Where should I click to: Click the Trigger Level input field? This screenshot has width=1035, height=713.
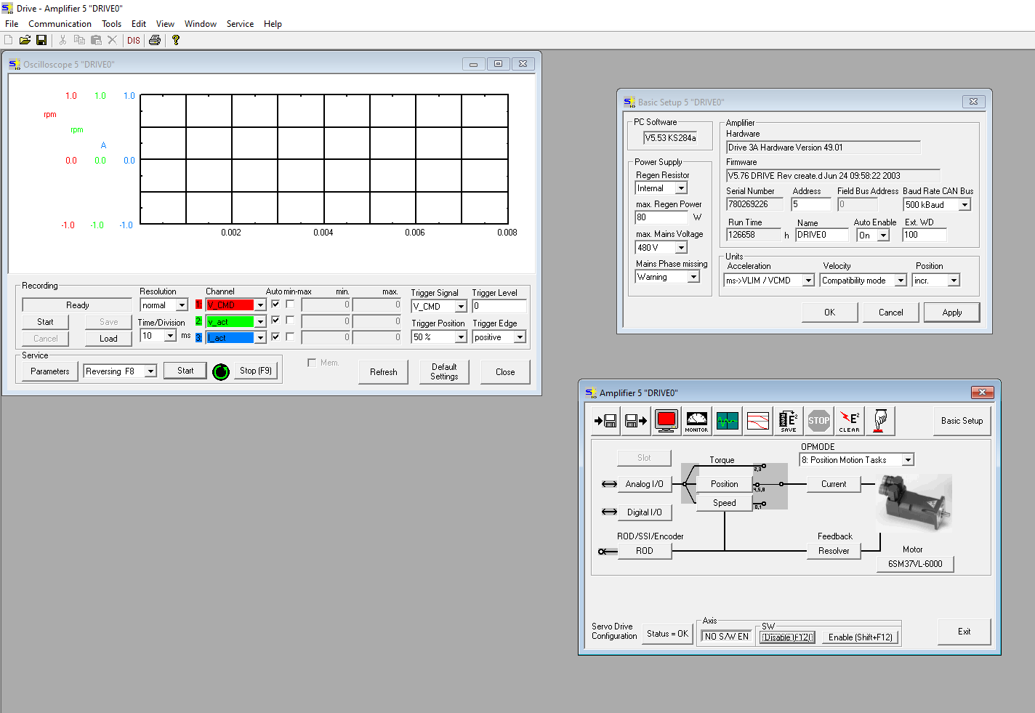point(499,306)
